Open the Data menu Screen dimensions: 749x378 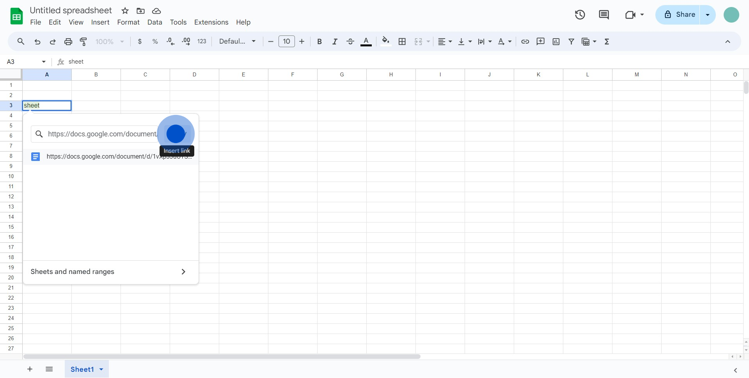pyautogui.click(x=154, y=22)
